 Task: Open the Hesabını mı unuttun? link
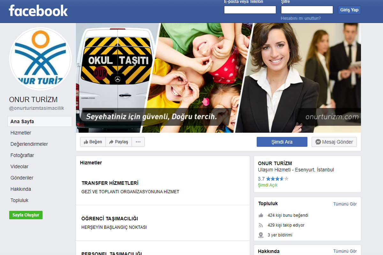[301, 18]
